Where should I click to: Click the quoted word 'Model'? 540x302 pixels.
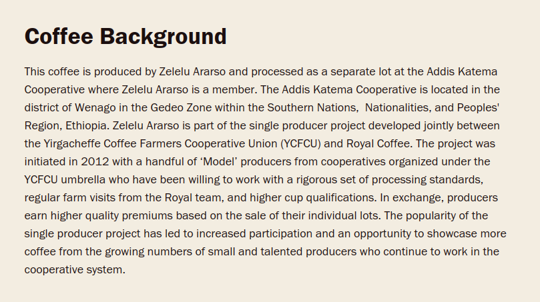point(219,161)
